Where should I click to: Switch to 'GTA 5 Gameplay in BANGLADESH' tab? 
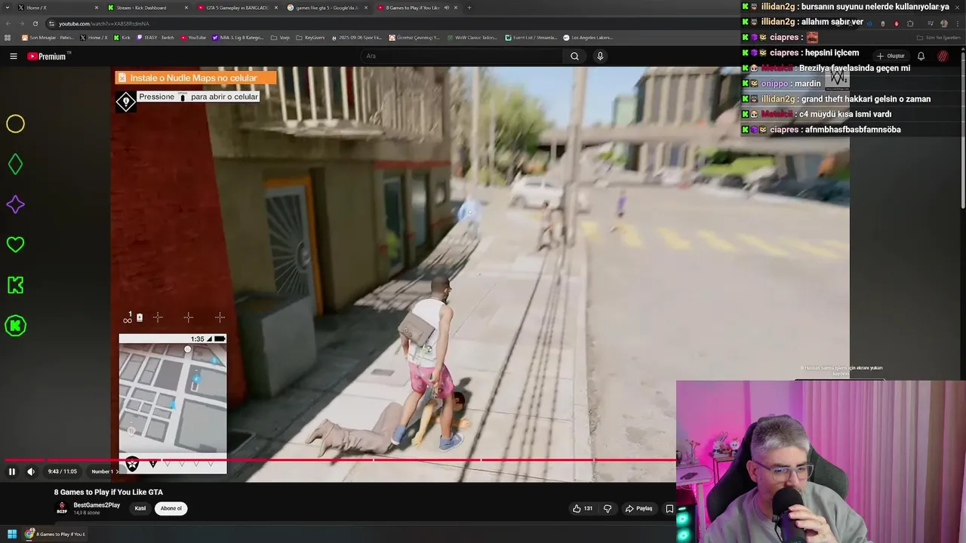coord(238,8)
